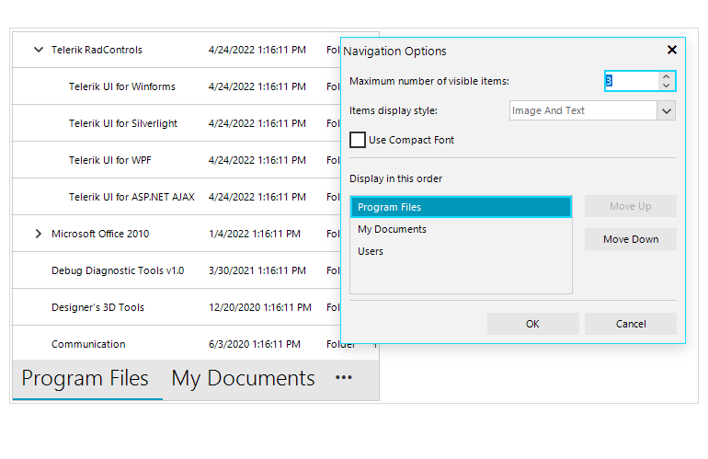Open the overflow ellipsis menu in navigation bar
The width and height of the screenshot is (708, 459).
tap(344, 378)
